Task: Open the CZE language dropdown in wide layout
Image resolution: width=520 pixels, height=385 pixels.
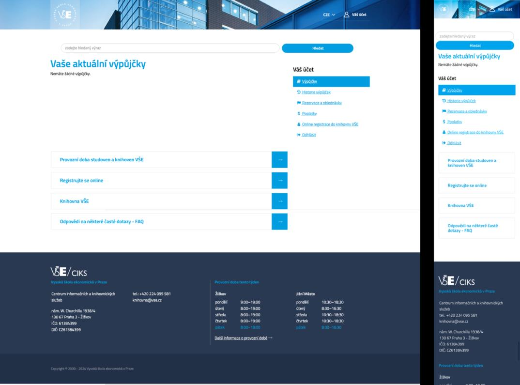Action: tap(329, 15)
